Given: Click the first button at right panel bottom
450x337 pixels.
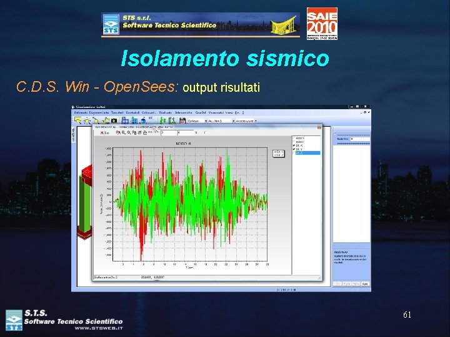Looking at the screenshot, I should click(337, 284).
